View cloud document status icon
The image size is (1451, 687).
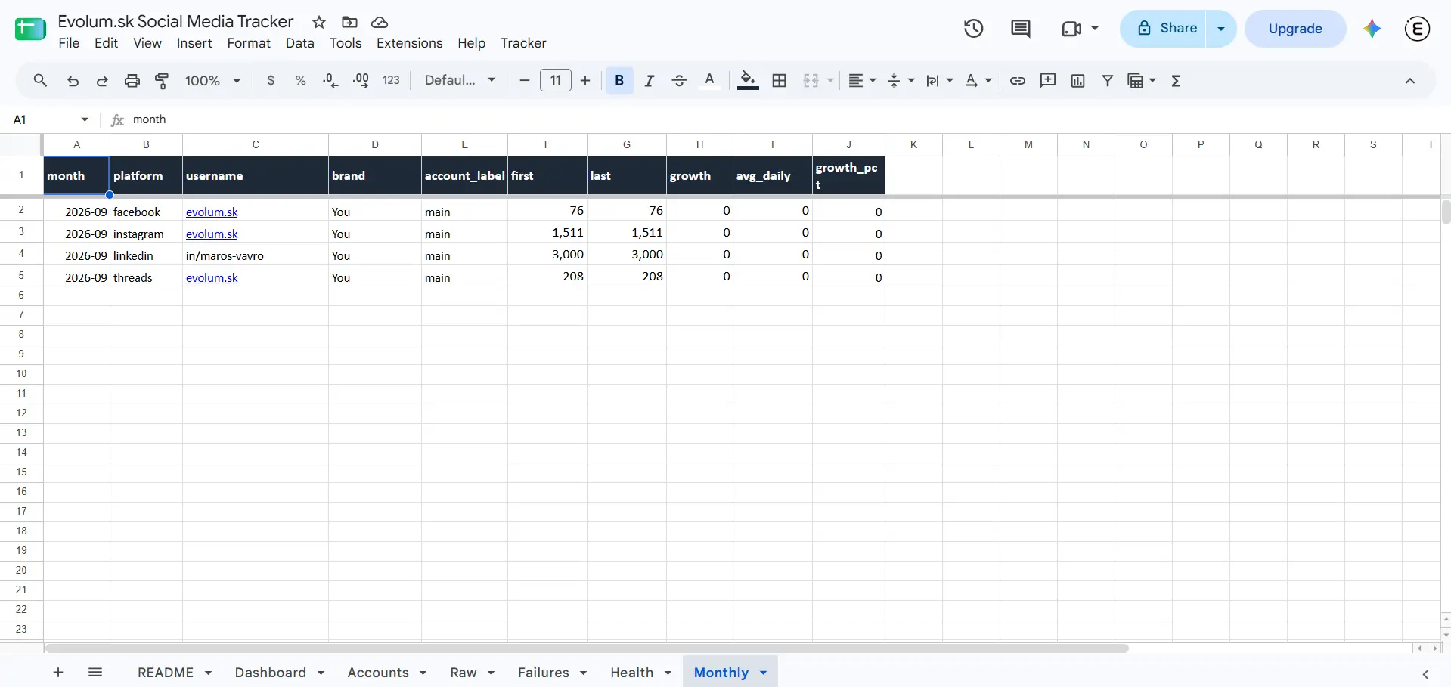click(x=380, y=22)
